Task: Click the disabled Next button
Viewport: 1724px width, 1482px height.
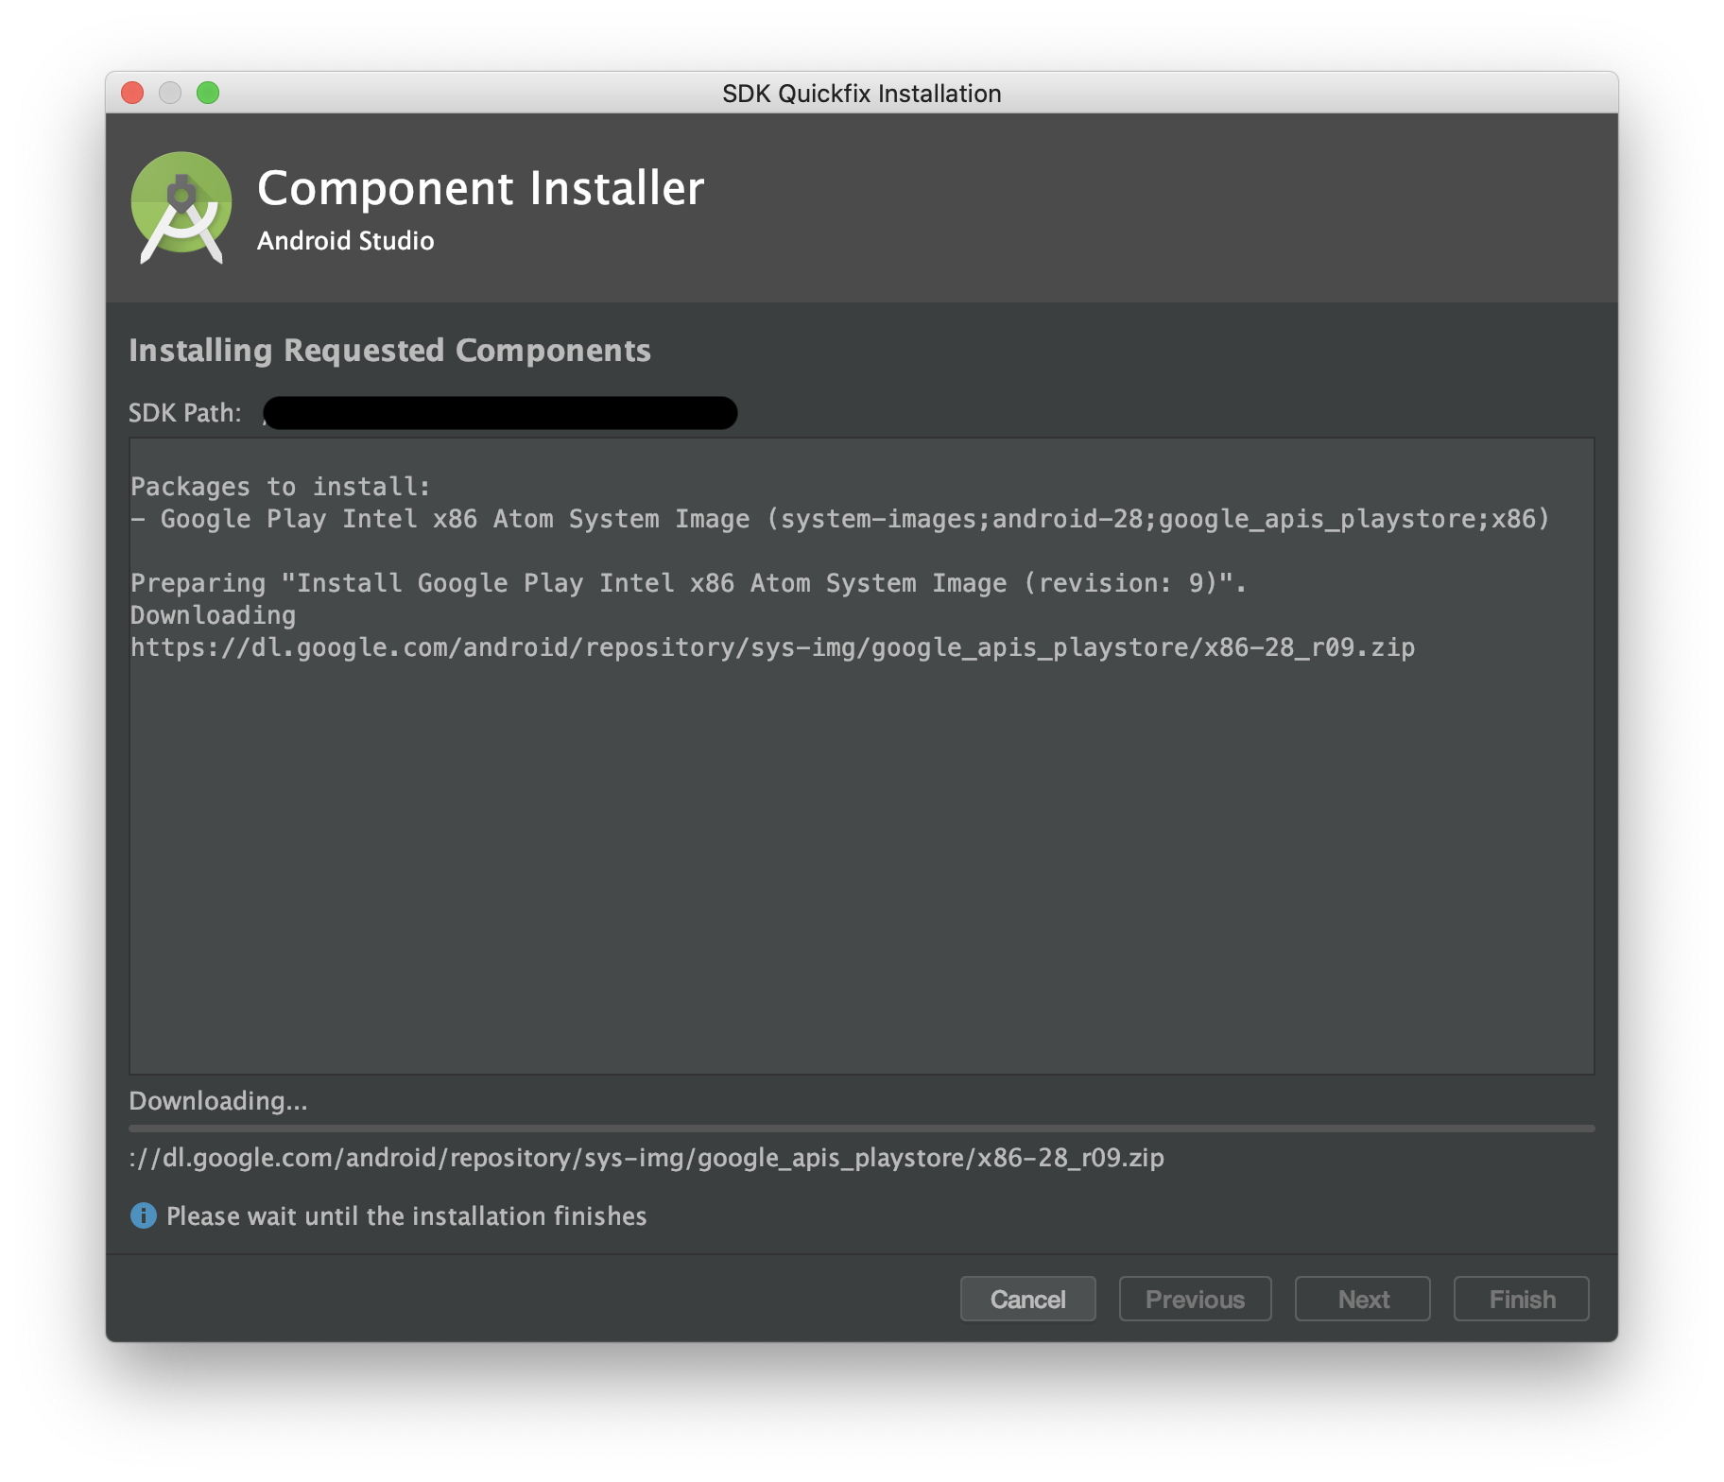Action: 1362,1299
